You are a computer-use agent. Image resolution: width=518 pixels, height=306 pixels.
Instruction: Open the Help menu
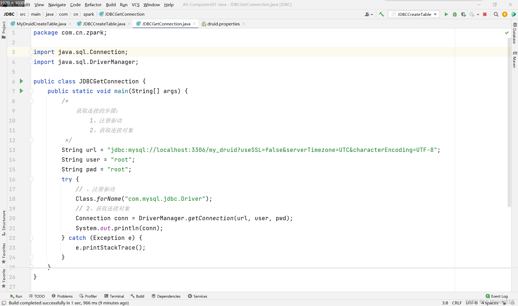click(x=169, y=5)
